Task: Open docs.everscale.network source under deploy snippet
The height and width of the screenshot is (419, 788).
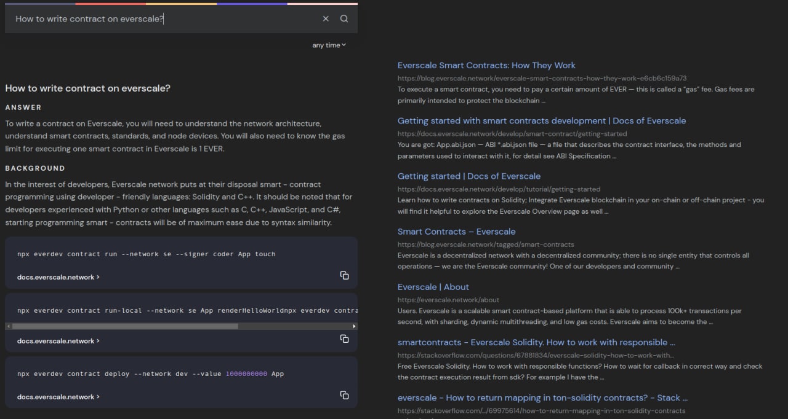Action: tap(58, 397)
